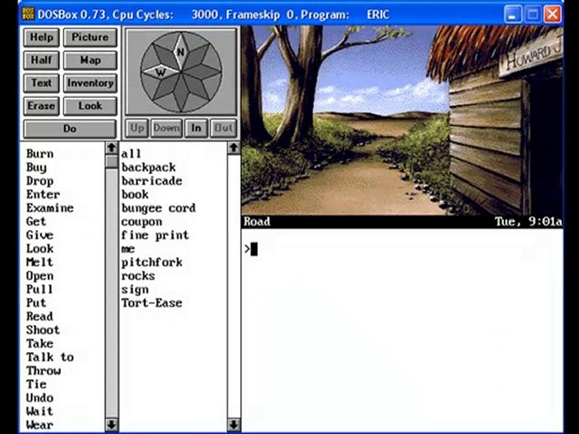Go west on the compass rose
Image resolution: width=579 pixels, height=434 pixels.
160,71
